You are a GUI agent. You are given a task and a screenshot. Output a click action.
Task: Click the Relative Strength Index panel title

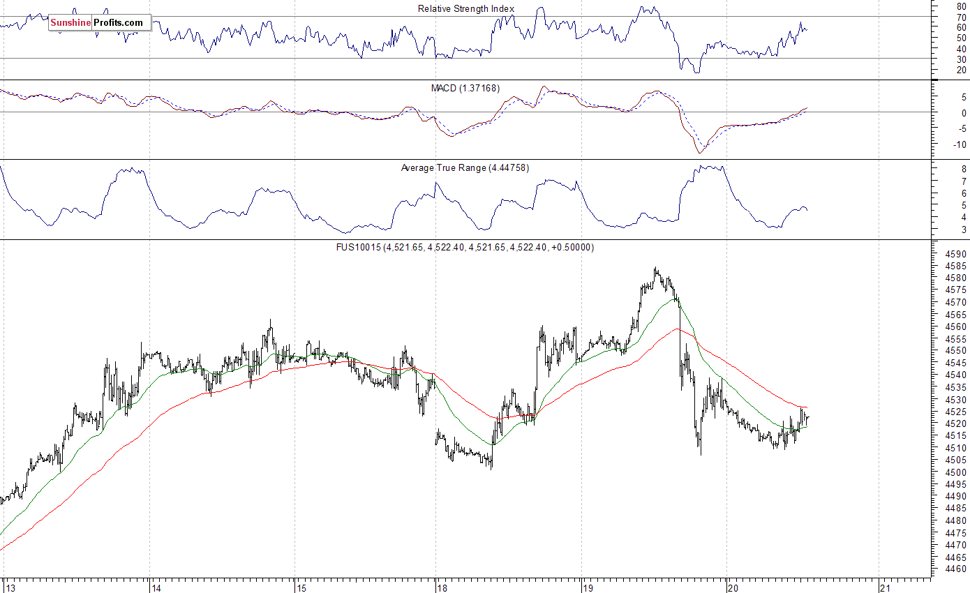(x=466, y=8)
